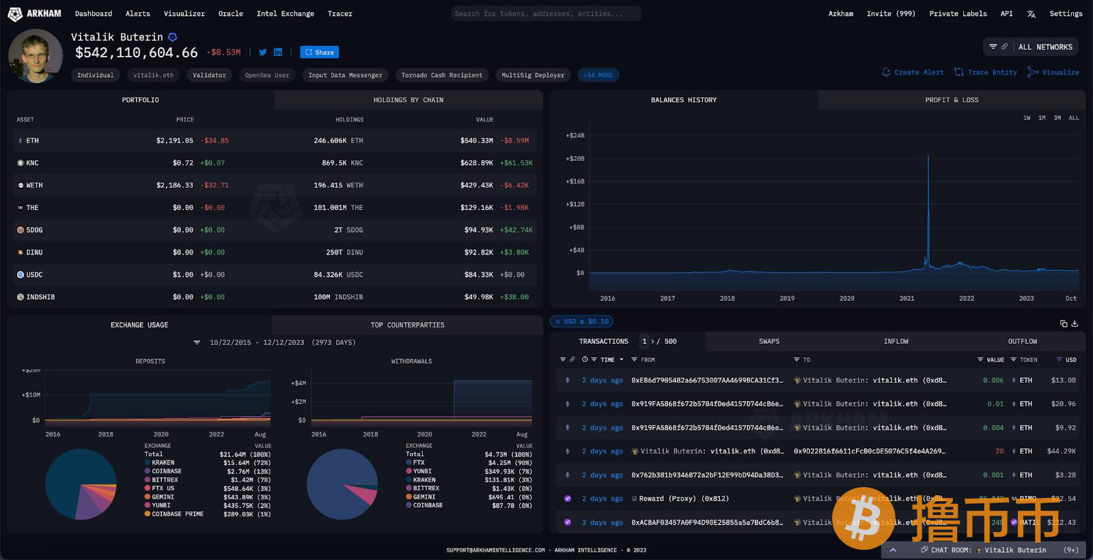1093x560 pixels.
Task: Switch to the Inflow tab
Action: tap(896, 341)
